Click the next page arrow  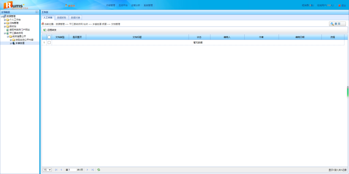[87, 170]
